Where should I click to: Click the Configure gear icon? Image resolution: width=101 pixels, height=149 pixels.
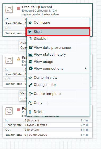[x=30, y=23]
